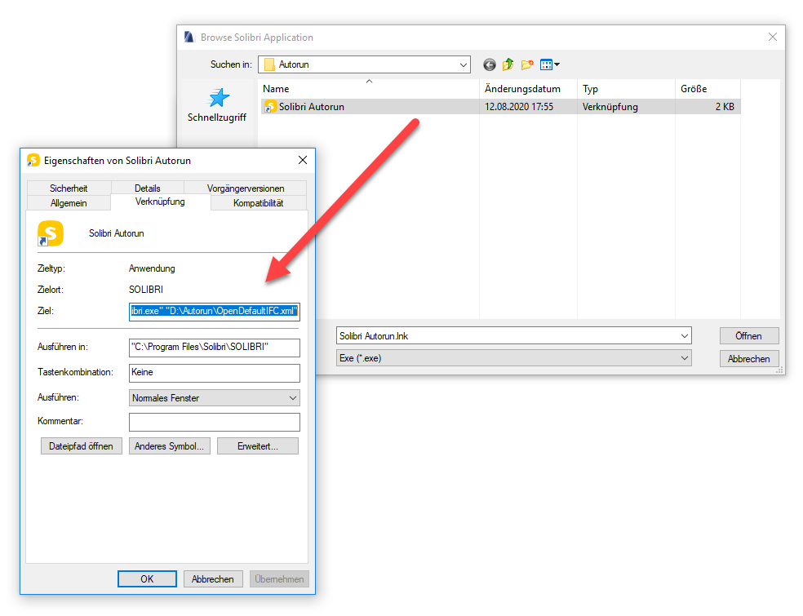
Task: Select Schnellzugriff star icon in sidebar
Action: 219,98
